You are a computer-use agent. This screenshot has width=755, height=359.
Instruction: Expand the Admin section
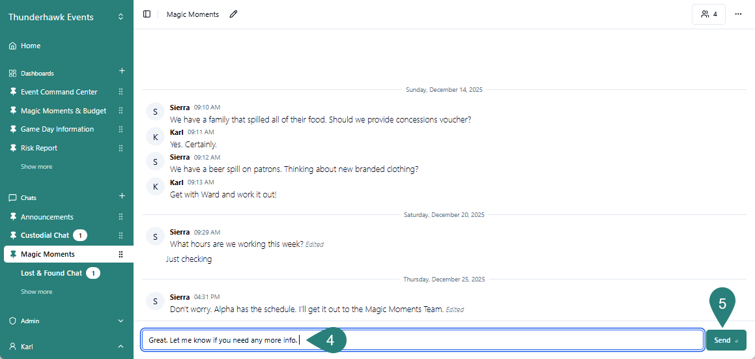pos(121,321)
